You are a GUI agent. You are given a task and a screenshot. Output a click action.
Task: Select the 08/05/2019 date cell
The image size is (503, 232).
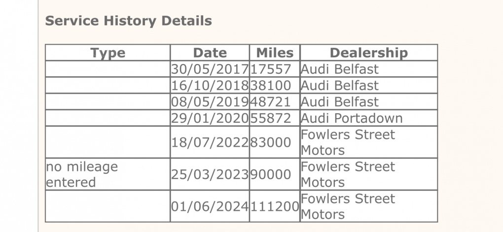210,102
